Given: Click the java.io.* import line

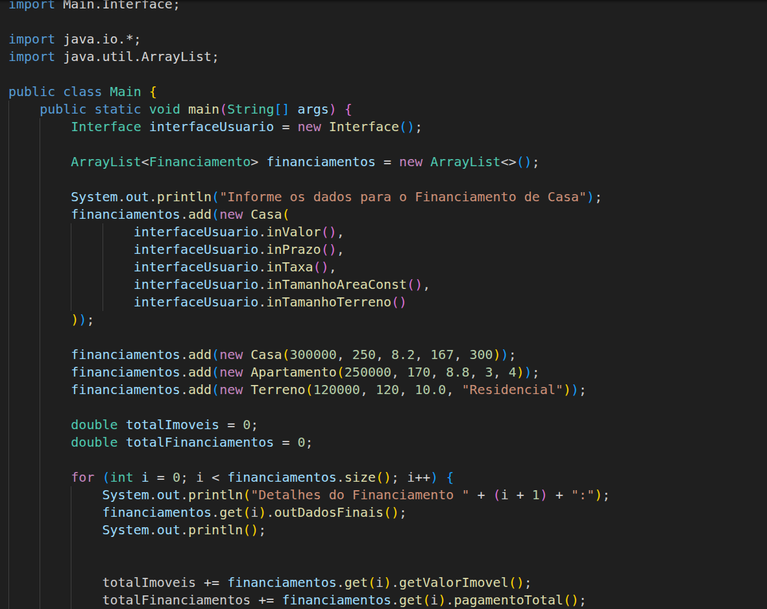Looking at the screenshot, I should [x=102, y=39].
